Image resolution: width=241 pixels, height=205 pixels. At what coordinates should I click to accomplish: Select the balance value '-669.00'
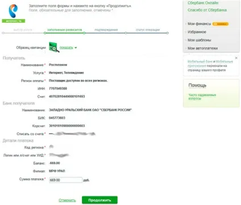point(55,163)
